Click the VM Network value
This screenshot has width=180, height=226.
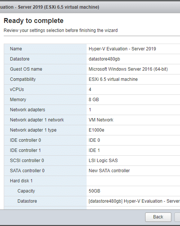[x=101, y=120]
